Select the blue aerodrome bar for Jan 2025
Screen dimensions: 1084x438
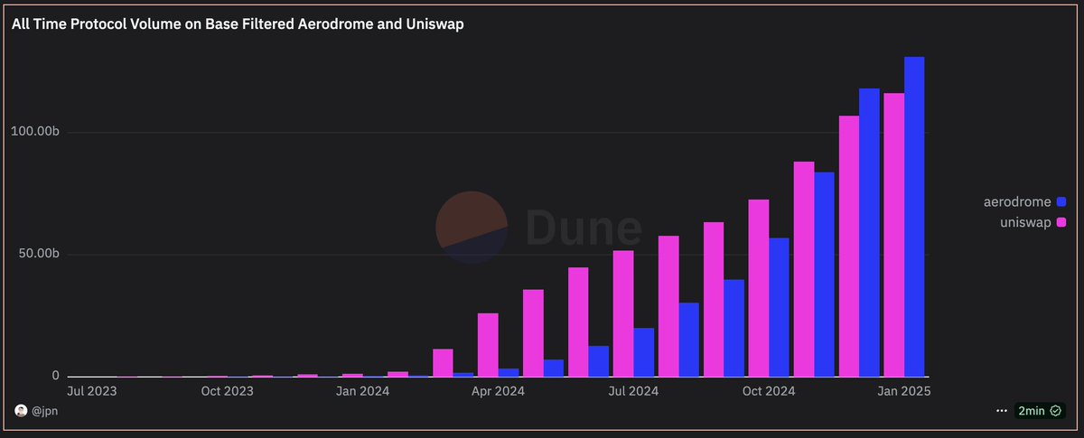click(914, 217)
